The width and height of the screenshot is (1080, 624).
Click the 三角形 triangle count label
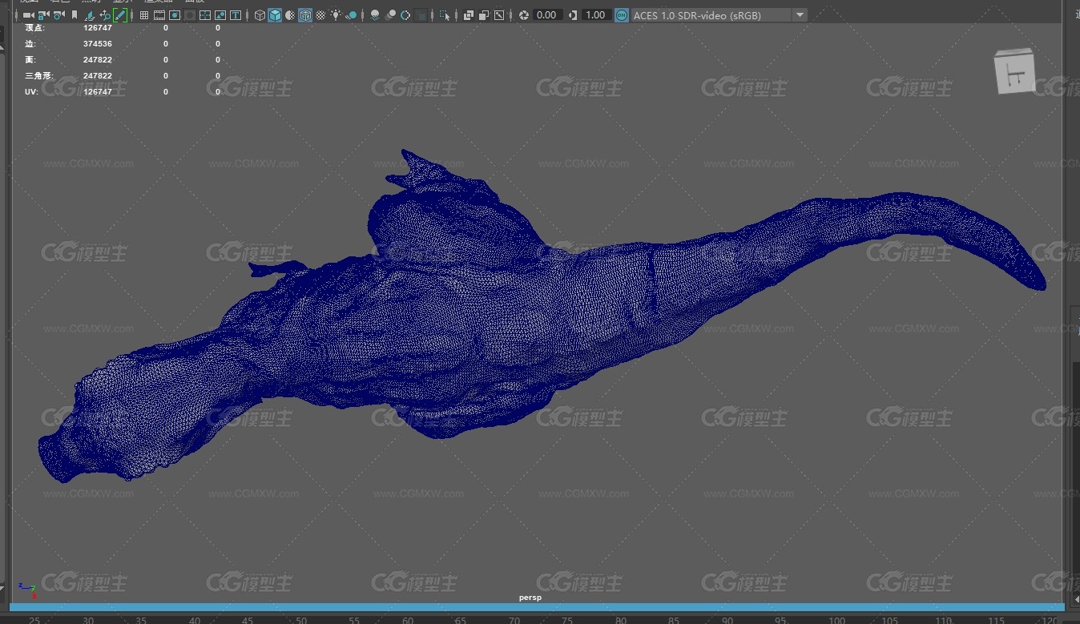(38, 76)
